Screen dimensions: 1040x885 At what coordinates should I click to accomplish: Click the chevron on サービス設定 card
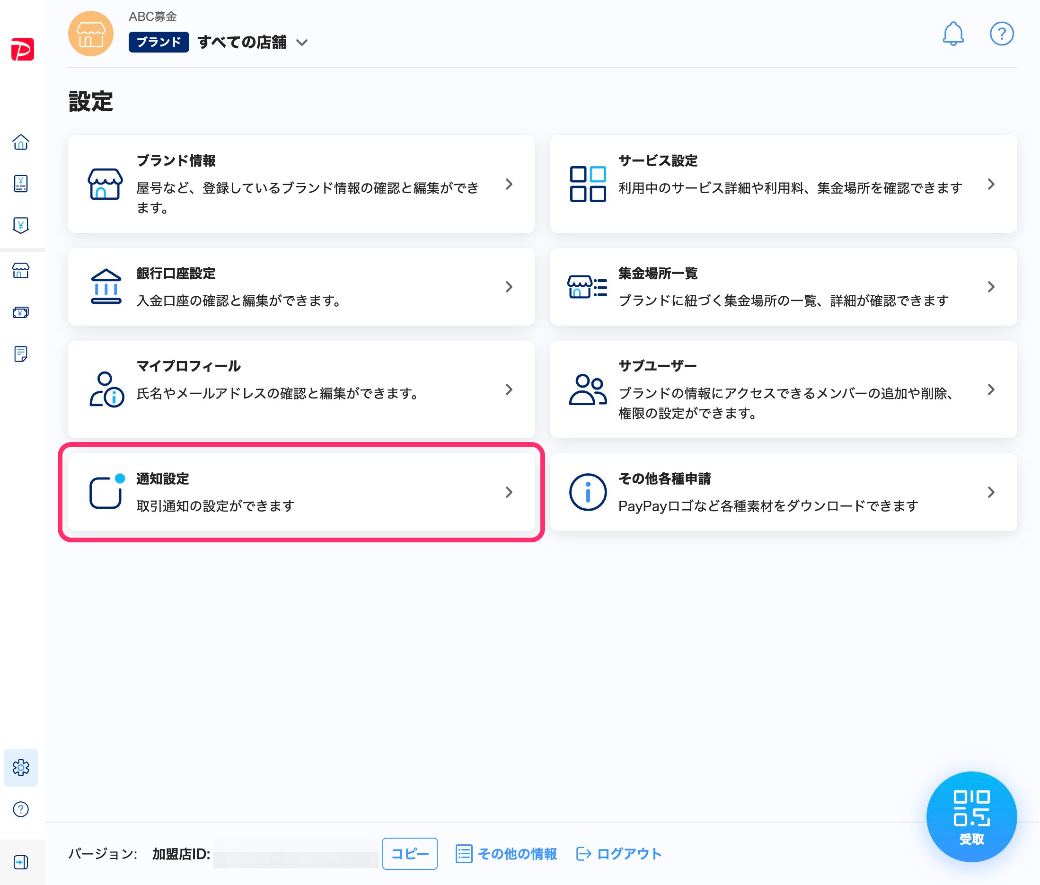click(x=991, y=184)
